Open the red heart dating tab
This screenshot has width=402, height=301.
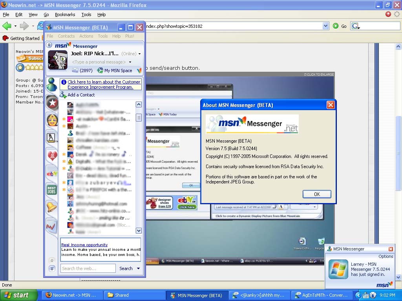[x=52, y=156]
